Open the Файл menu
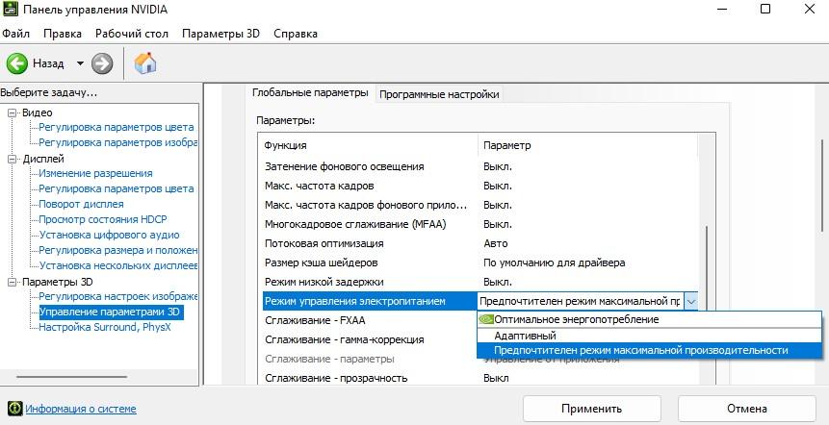829x425 pixels. click(x=15, y=34)
